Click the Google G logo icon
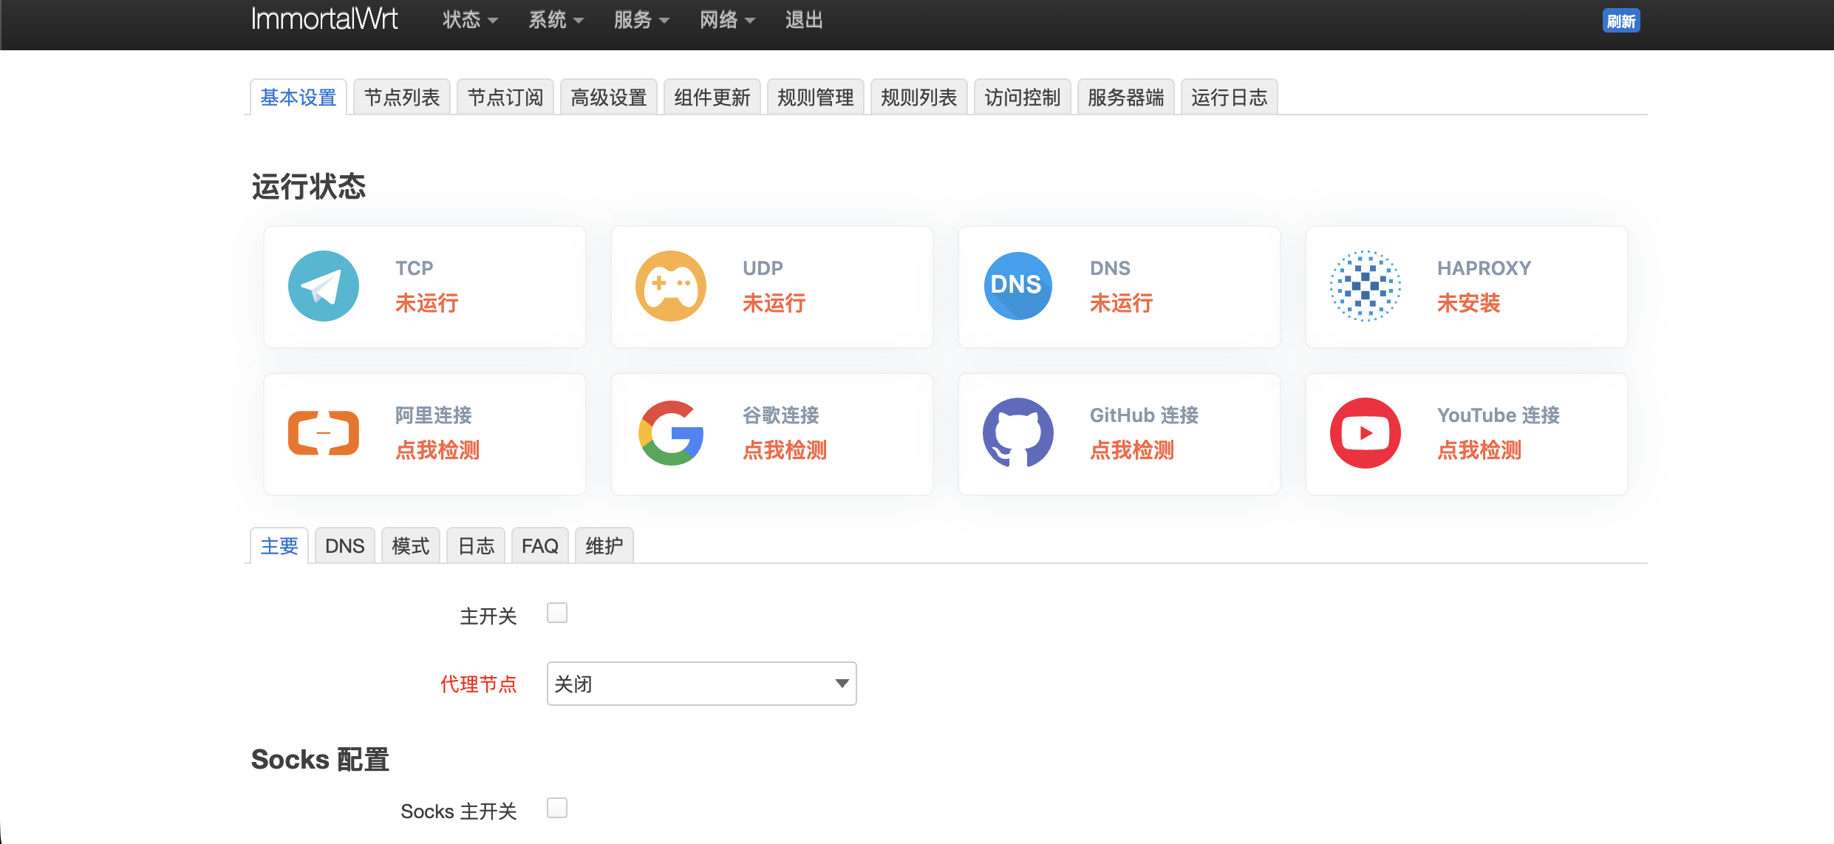Screen dimensions: 1834x844 (671, 433)
